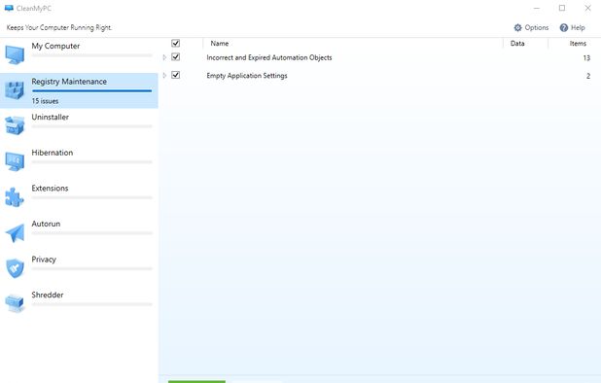
Task: Sort by the Data column header
Action: tap(517, 44)
